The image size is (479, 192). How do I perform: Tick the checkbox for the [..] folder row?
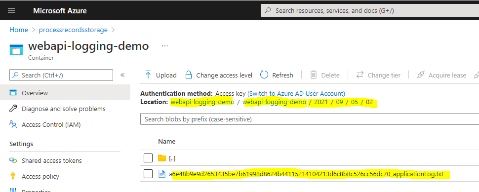[148, 158]
